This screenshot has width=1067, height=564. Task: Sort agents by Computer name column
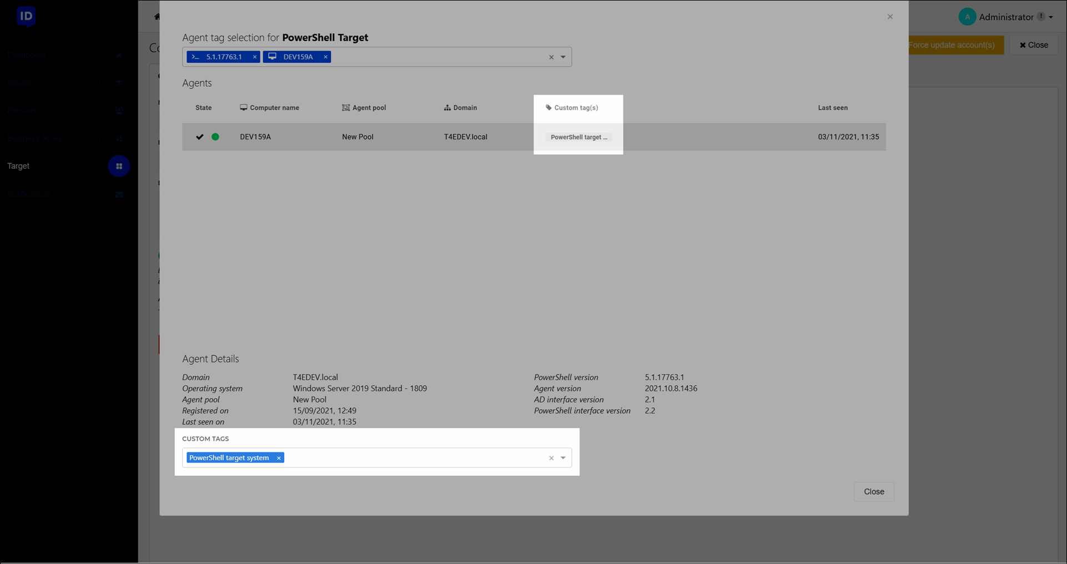point(269,108)
